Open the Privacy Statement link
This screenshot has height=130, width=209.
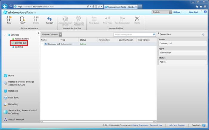point(140,125)
